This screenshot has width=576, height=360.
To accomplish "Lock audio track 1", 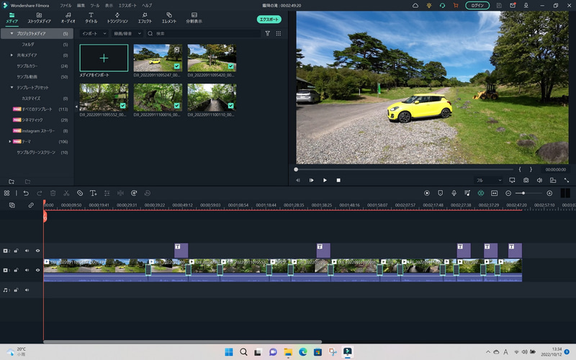I will [16, 290].
